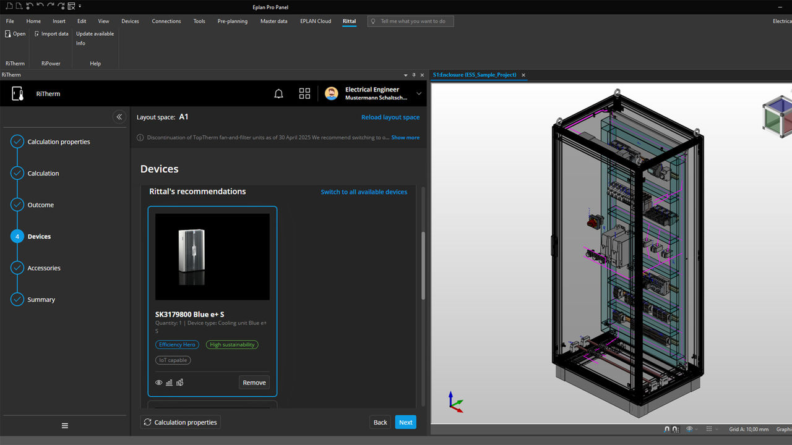The width and height of the screenshot is (792, 445).
Task: Click the hamburger menu icon at sidebar bottom
Action: tap(65, 426)
